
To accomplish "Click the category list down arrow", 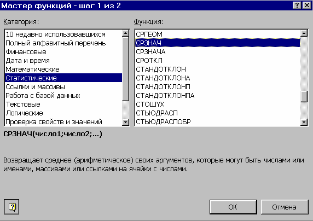I will 125,122.
